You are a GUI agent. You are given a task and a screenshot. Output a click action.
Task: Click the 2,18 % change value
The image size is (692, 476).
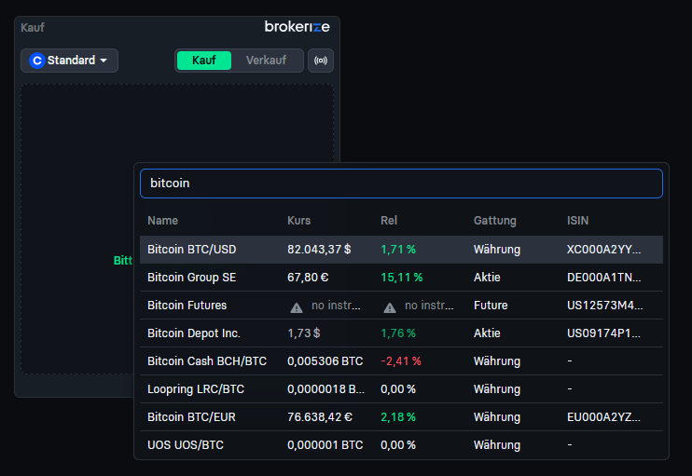point(398,417)
